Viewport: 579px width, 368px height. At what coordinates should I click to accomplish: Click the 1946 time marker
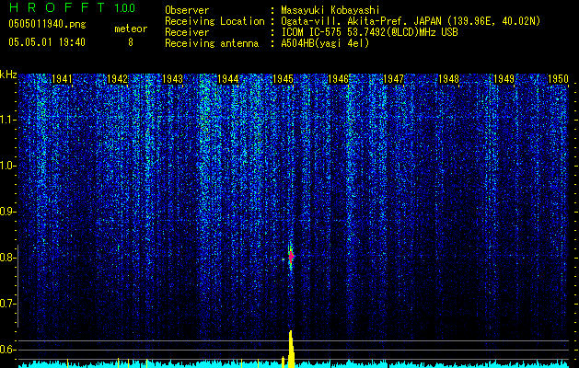point(338,78)
